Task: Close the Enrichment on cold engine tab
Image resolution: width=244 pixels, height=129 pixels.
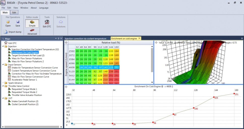Action: coord(139,38)
